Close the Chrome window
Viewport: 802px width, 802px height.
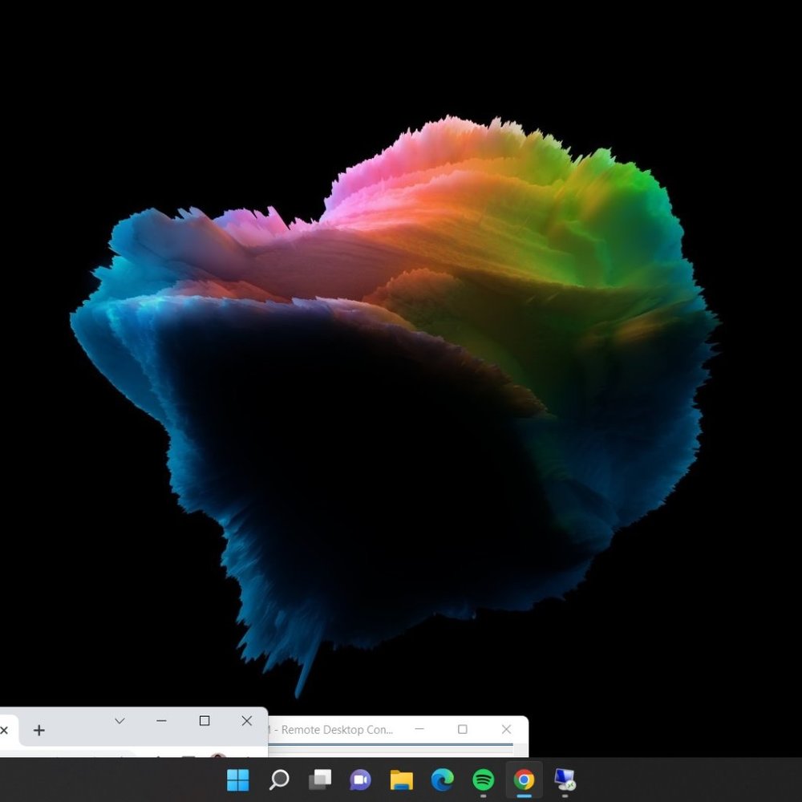click(247, 721)
